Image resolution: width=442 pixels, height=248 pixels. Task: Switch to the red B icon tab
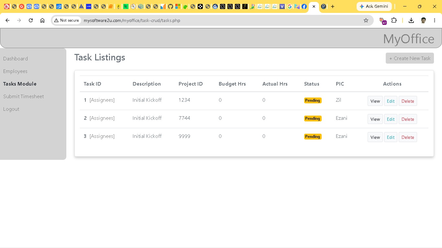pyautogui.click(x=6, y=6)
